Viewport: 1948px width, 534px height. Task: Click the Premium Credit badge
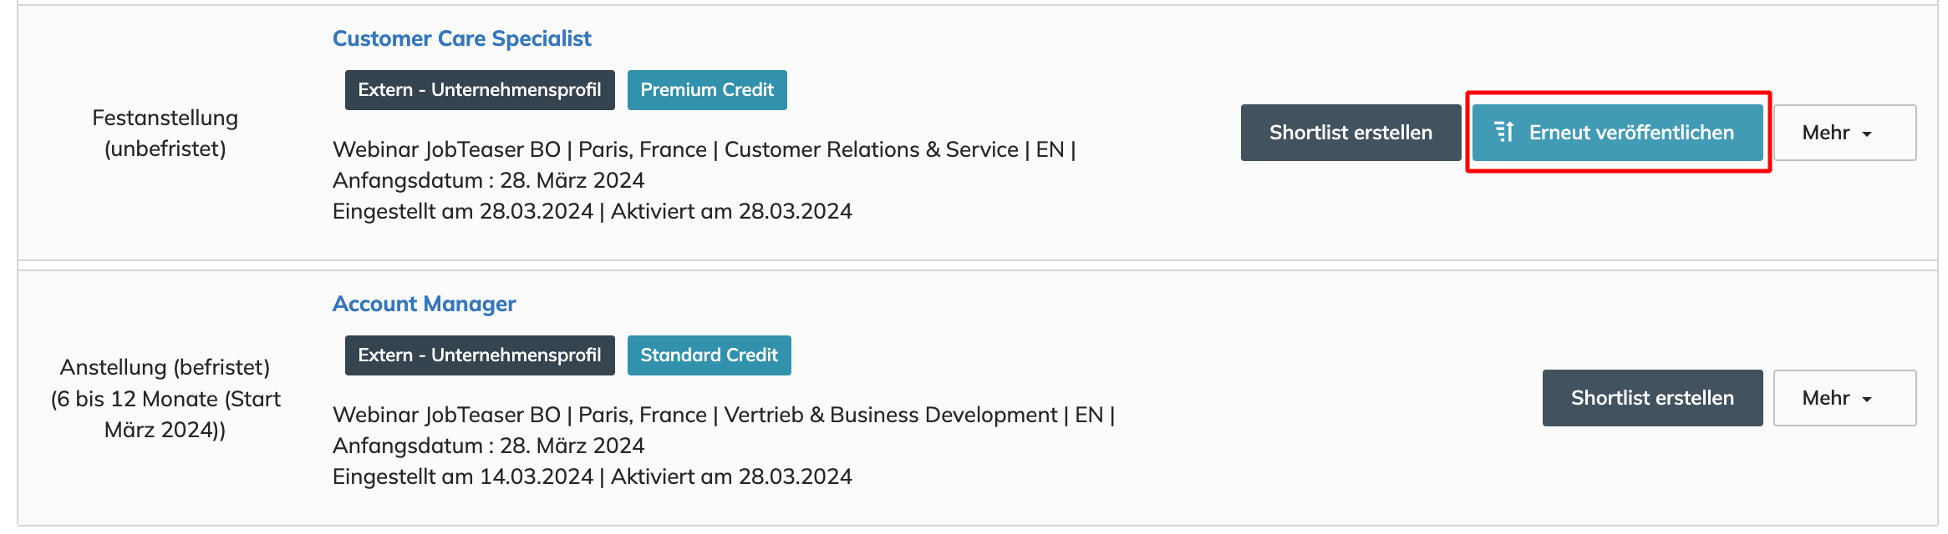point(706,90)
